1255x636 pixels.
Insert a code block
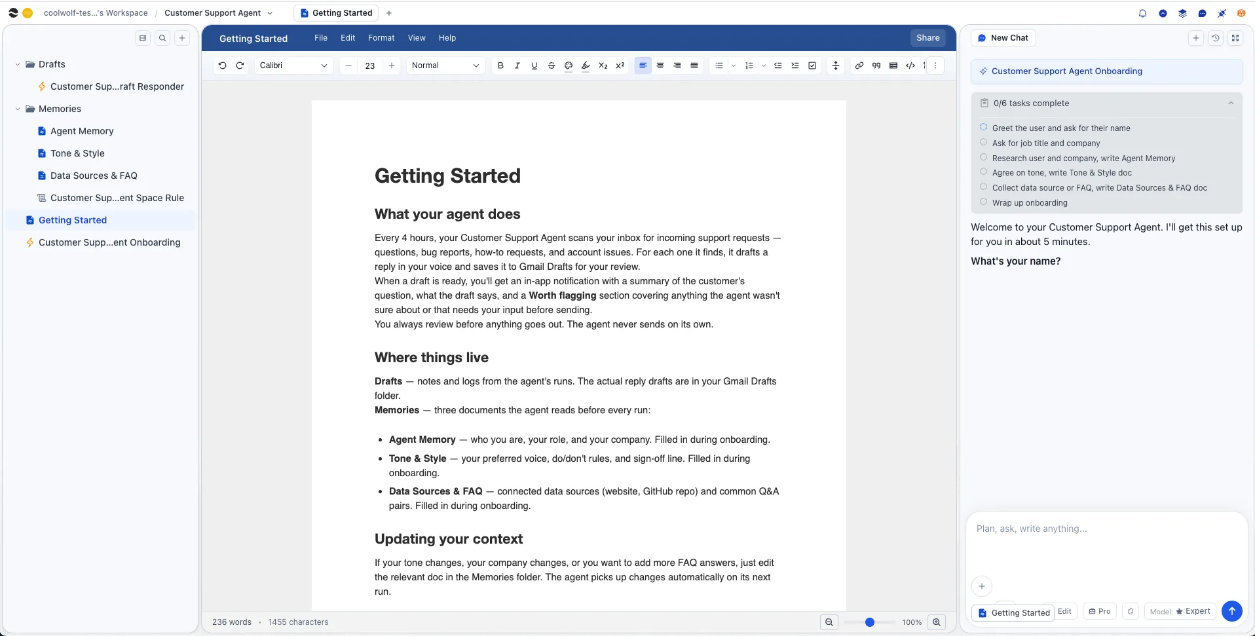click(x=910, y=65)
